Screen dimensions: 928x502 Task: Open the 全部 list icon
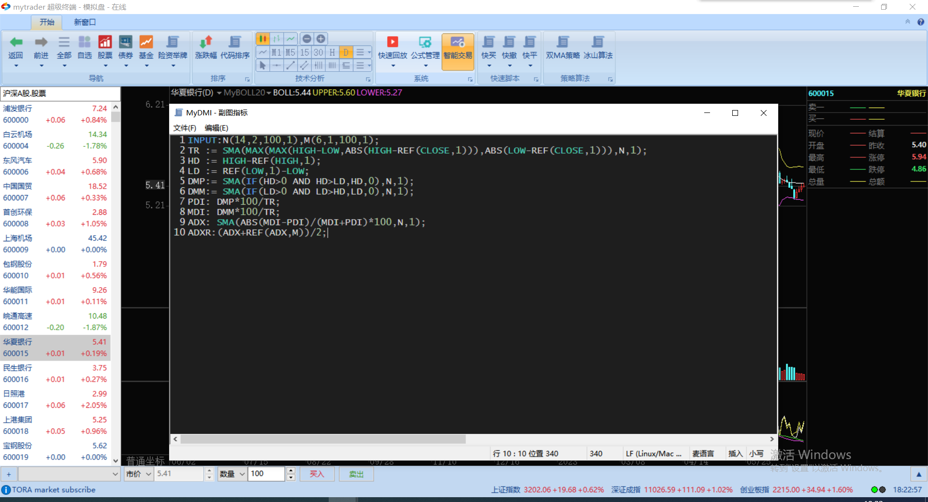coord(64,42)
